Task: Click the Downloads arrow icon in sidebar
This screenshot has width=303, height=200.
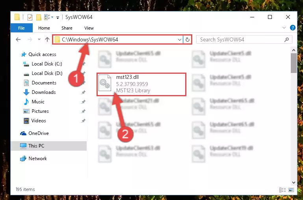Action: (x=26, y=92)
